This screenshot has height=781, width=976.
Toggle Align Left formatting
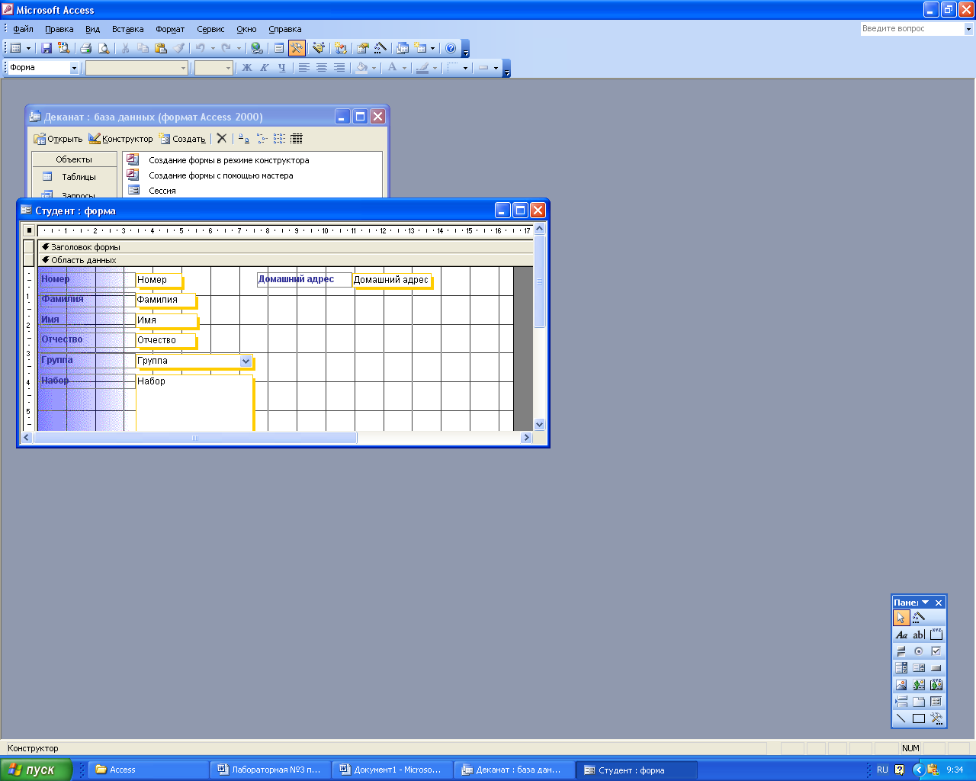pos(304,68)
